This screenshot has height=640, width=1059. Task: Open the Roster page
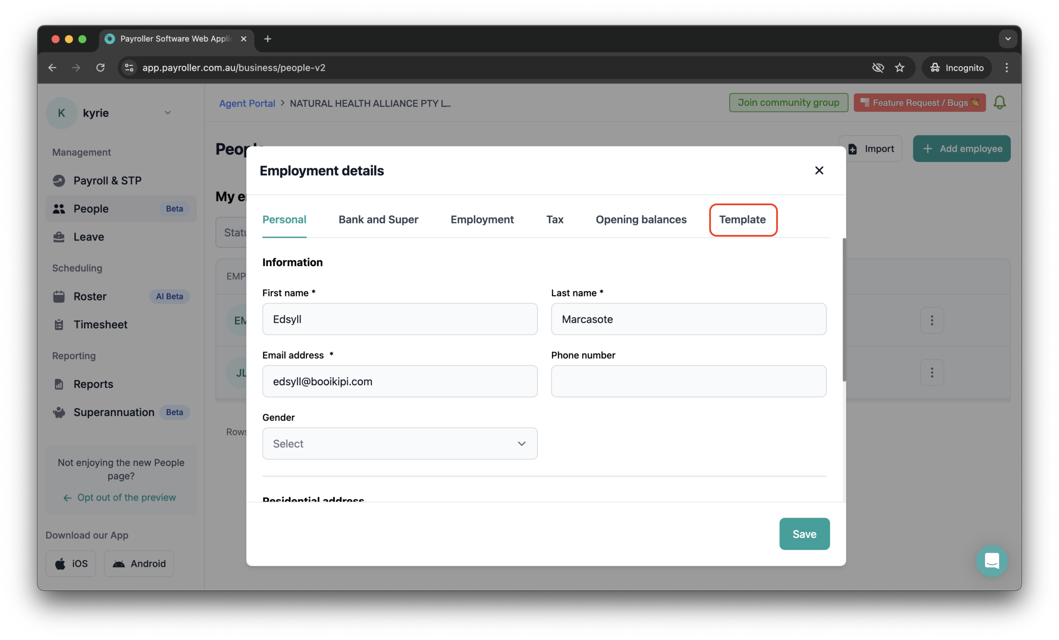pos(121,296)
